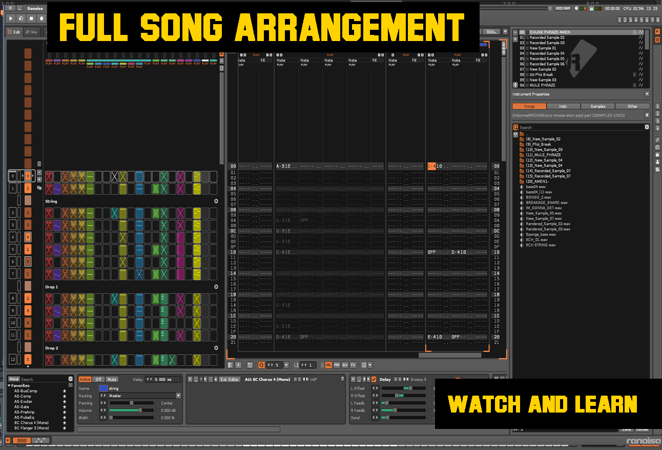Click the loop pattern transport button

21,18
